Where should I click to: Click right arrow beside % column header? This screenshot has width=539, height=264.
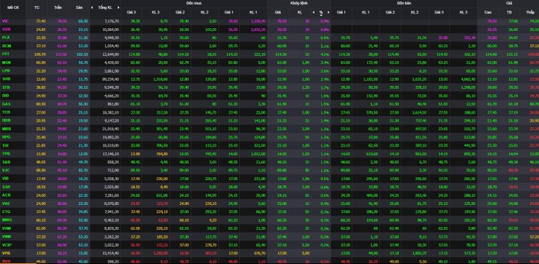328,12
